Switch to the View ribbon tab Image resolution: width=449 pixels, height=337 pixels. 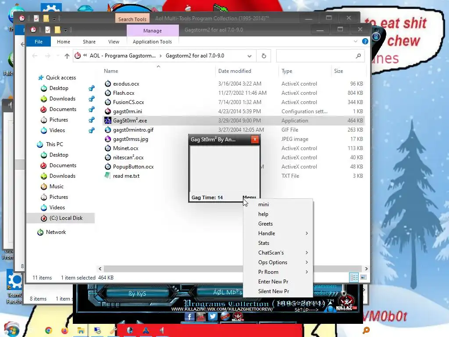pyautogui.click(x=114, y=42)
